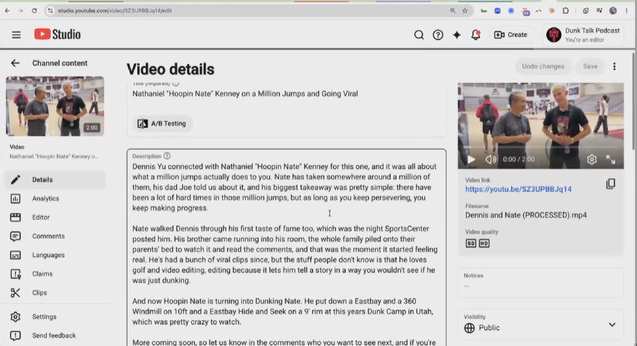Screen dimensions: 637x346
Task: Open the help question mark icon
Action: (438, 35)
